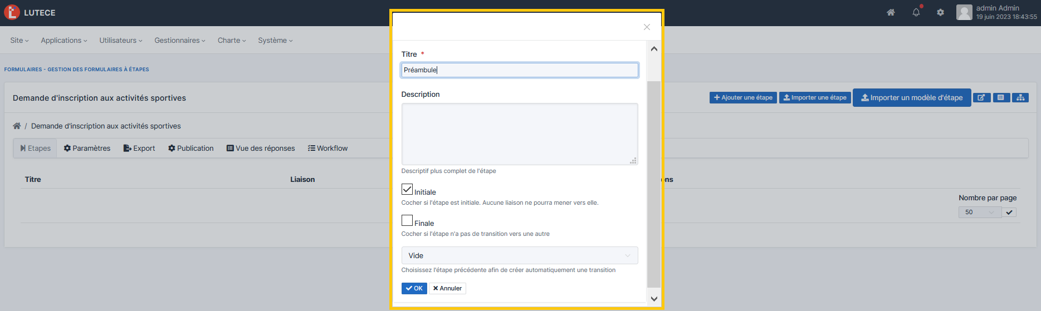Click the external edit icon button

click(981, 97)
